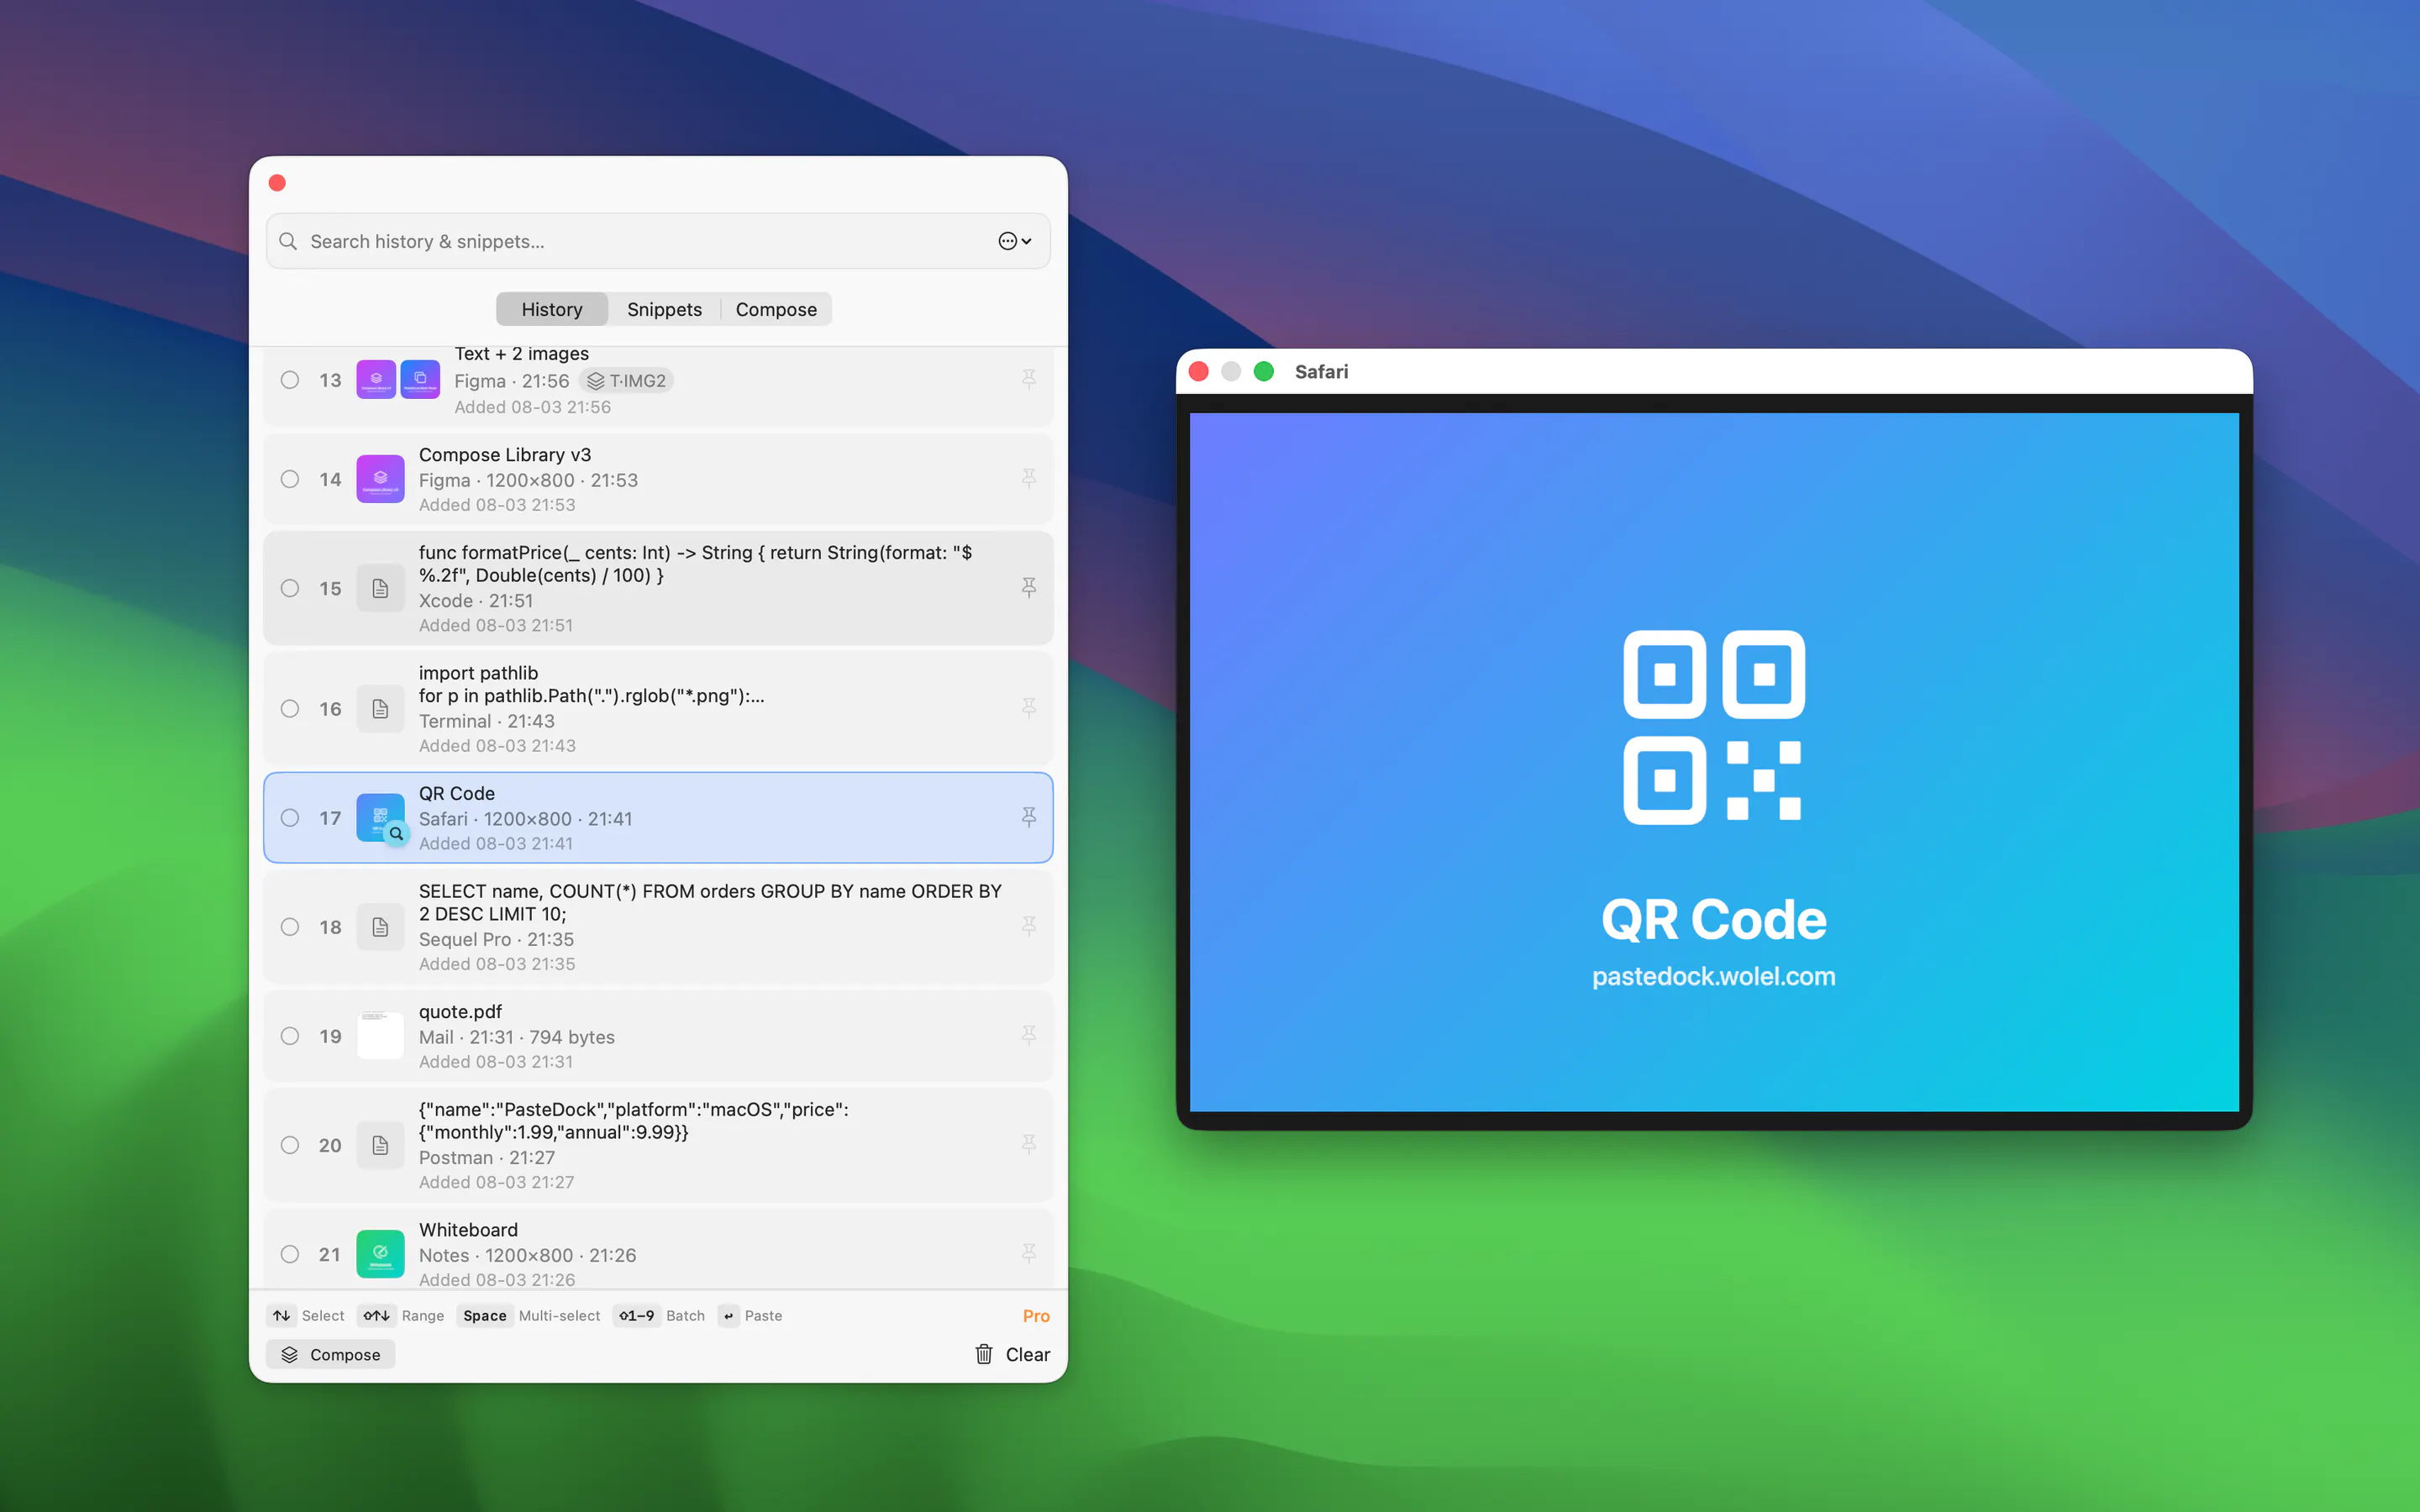Open the Pro upgrade link
The image size is (2420, 1512).
pyautogui.click(x=1036, y=1316)
